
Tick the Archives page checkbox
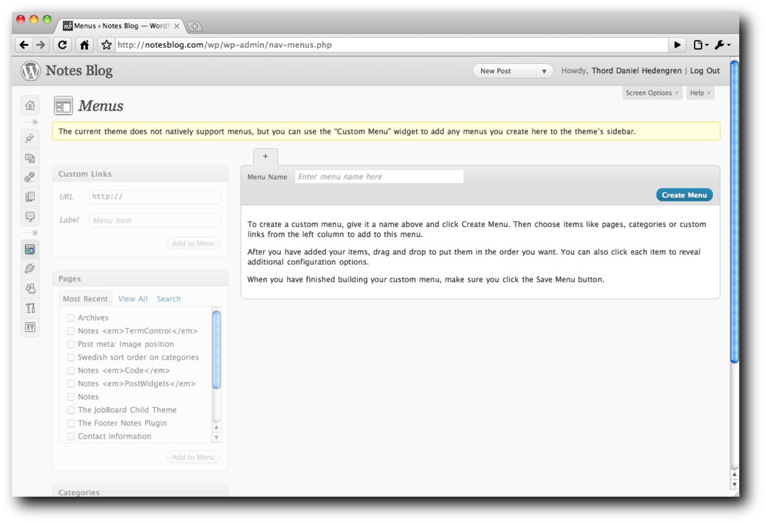tap(71, 318)
